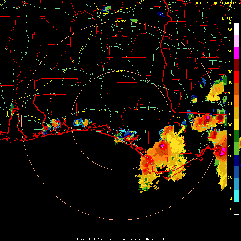
Task: Select the maroon dark red legend band
Action: point(236,65)
